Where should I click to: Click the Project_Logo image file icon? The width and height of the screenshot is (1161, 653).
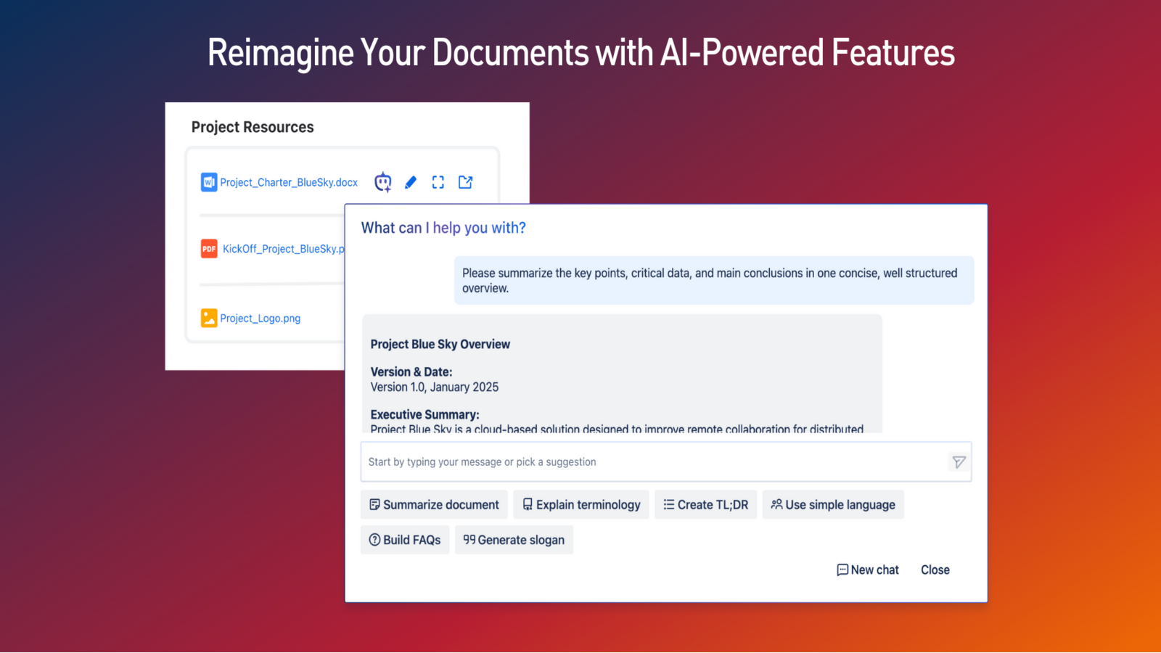[209, 318]
